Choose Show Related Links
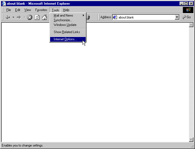195x149 pixels. pos(68,32)
